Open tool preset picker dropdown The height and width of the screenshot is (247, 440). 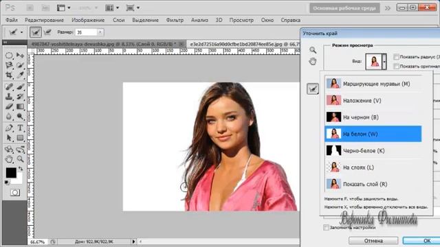pyautogui.click(x=21, y=32)
